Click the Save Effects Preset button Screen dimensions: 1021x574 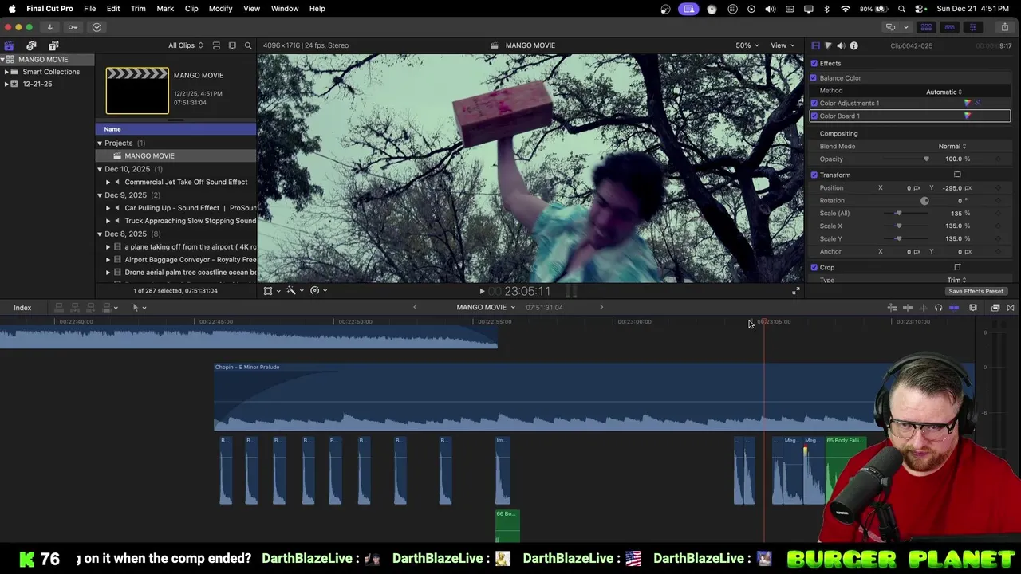(x=976, y=292)
